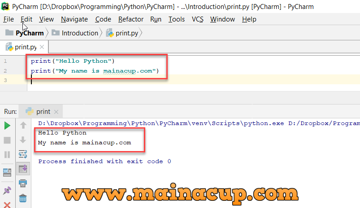Viewport: 360px width, 208px height.
Task: Open the Run menu
Action: pyautogui.click(x=156, y=19)
